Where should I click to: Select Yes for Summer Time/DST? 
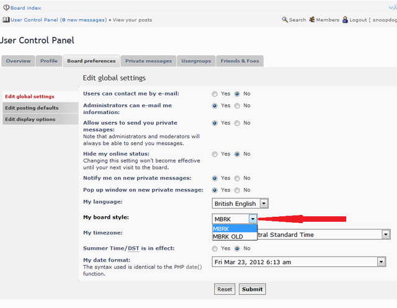tap(215, 249)
